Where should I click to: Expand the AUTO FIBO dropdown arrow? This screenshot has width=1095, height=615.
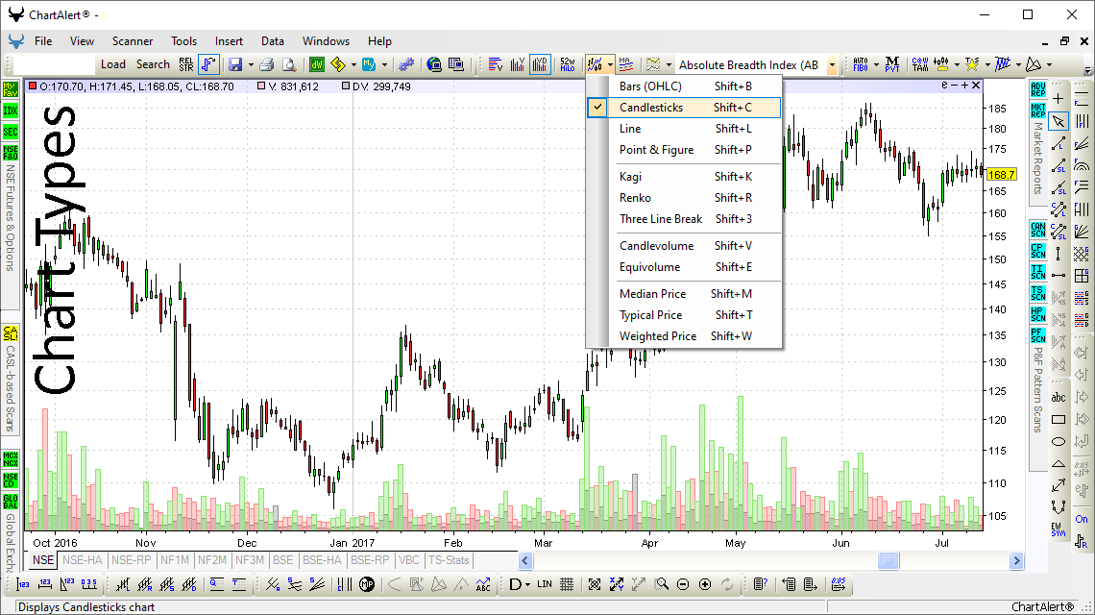tap(876, 65)
